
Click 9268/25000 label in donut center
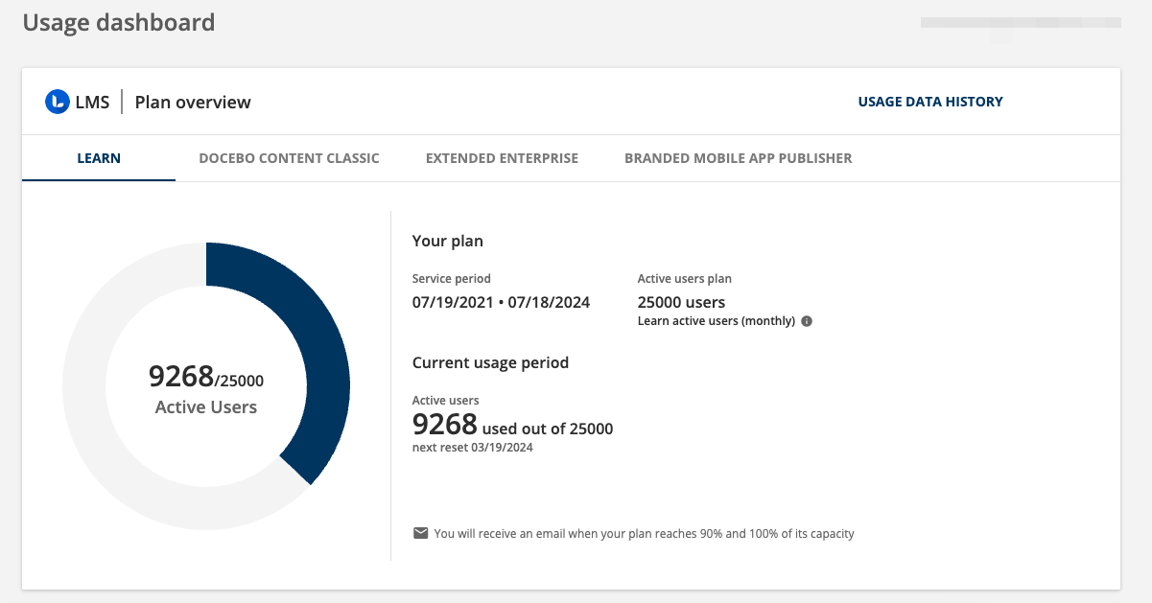[x=206, y=378]
